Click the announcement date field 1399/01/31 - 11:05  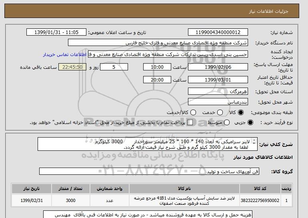tap(56, 32)
